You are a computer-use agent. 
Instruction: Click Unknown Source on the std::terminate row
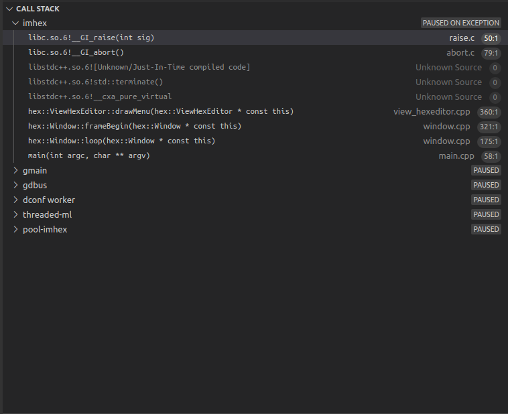448,82
